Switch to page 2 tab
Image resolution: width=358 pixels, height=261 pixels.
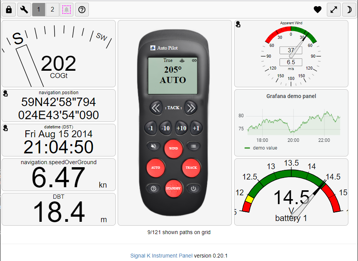point(52,10)
